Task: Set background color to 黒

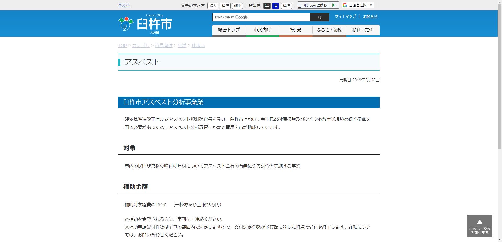Action: pyautogui.click(x=267, y=6)
